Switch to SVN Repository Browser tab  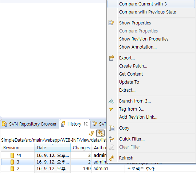(x=30, y=124)
